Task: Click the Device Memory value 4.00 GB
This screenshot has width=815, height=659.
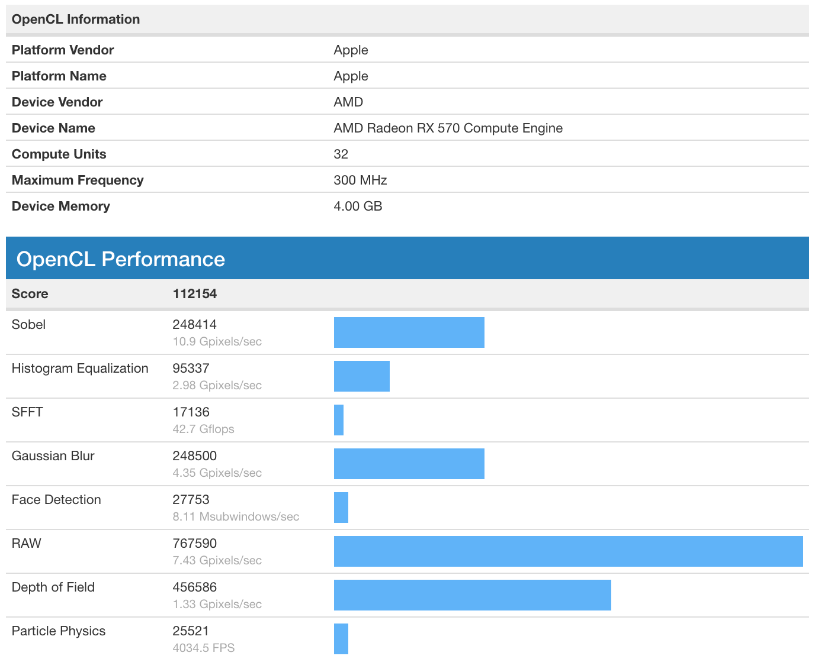Action: (x=358, y=206)
